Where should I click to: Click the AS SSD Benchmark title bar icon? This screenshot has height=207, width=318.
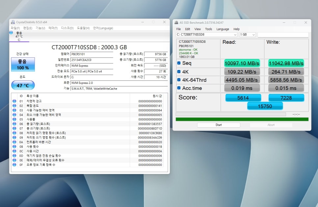click(176, 22)
